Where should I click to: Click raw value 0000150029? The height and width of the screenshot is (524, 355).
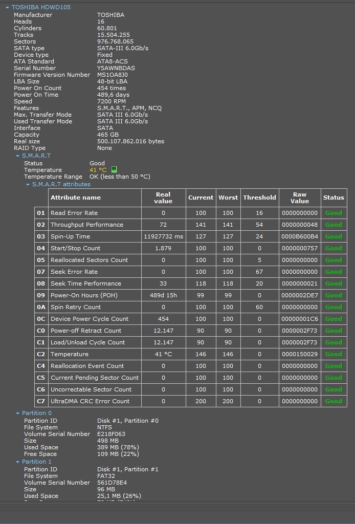(300, 354)
